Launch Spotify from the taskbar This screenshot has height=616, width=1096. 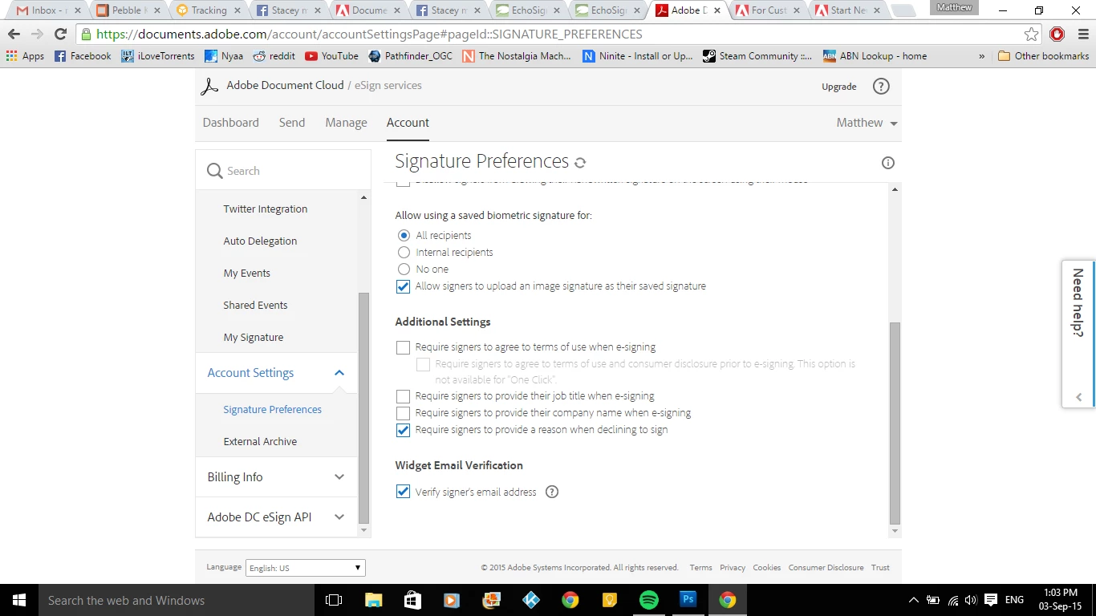pyautogui.click(x=649, y=600)
